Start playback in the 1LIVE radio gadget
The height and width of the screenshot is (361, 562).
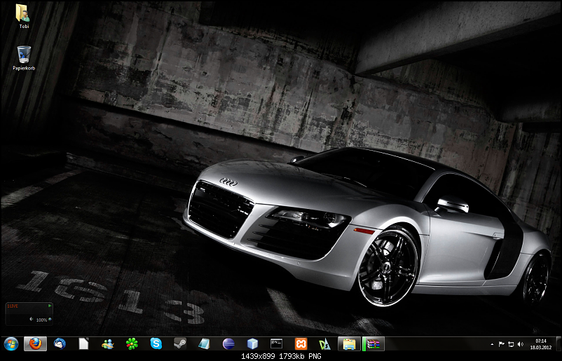coord(50,306)
